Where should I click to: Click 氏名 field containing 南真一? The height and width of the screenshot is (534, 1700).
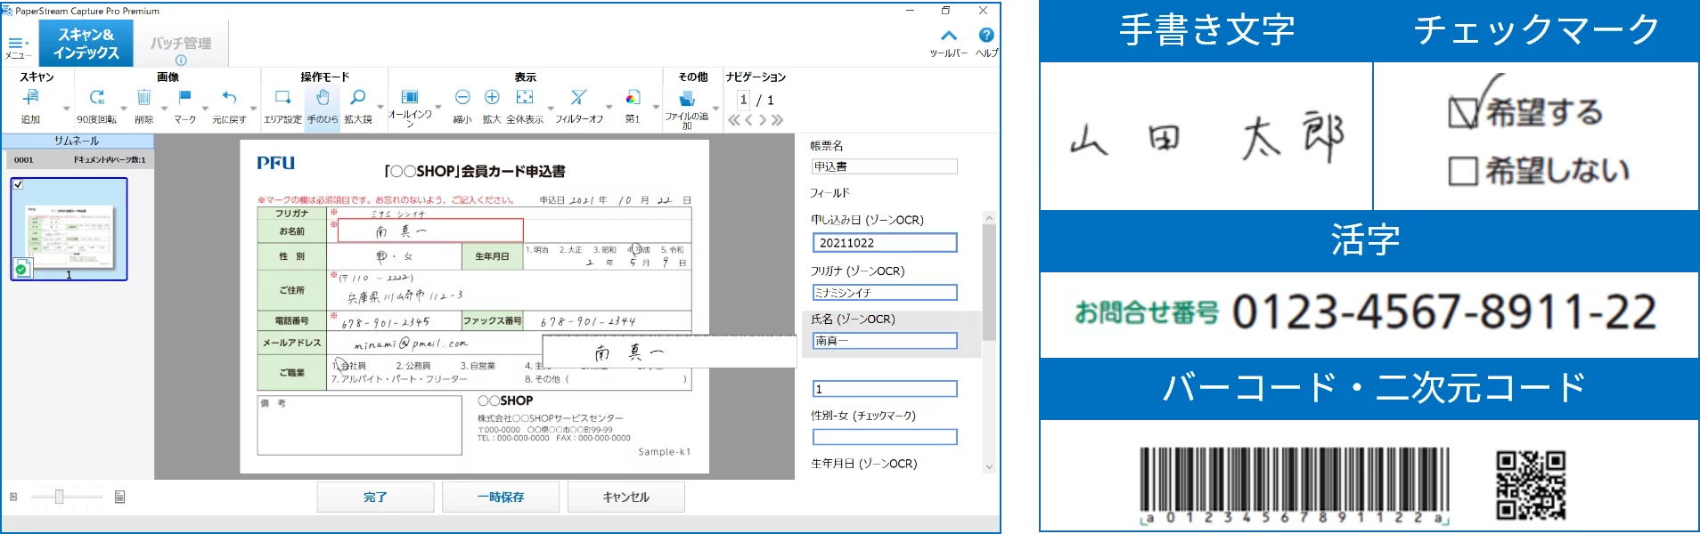point(885,341)
